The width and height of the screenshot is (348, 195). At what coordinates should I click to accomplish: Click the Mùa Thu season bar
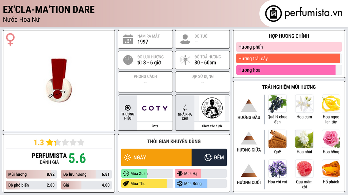(147, 184)
